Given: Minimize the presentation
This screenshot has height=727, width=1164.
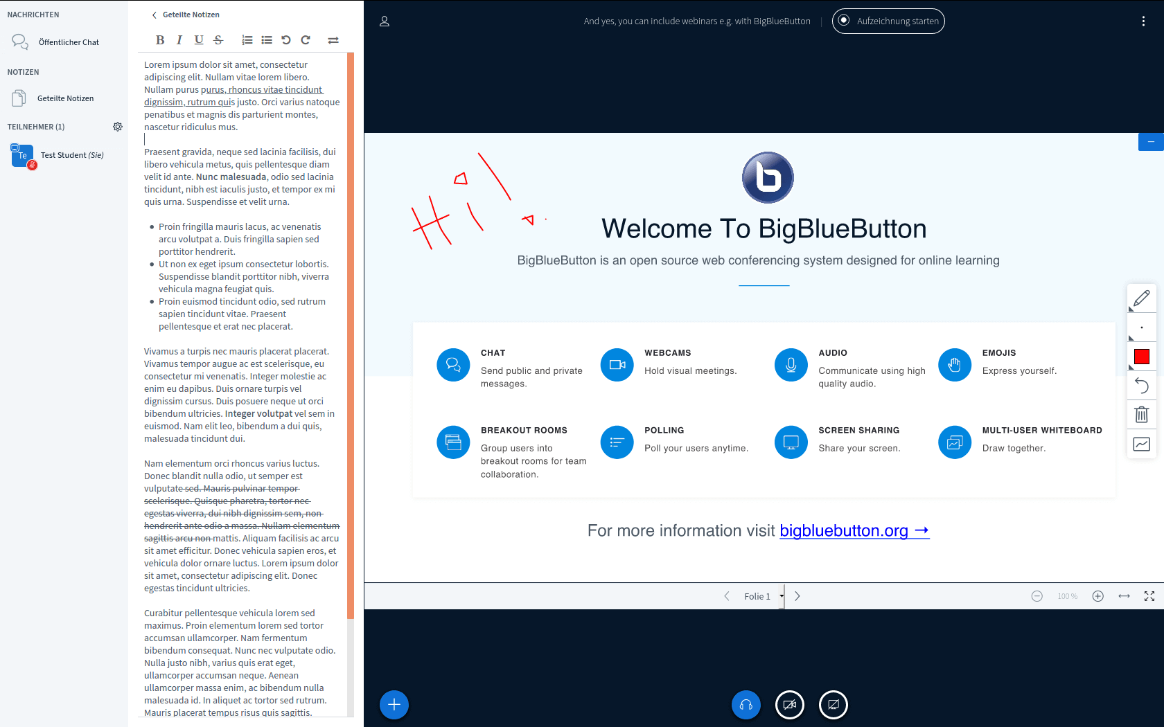Looking at the screenshot, I should (1151, 142).
